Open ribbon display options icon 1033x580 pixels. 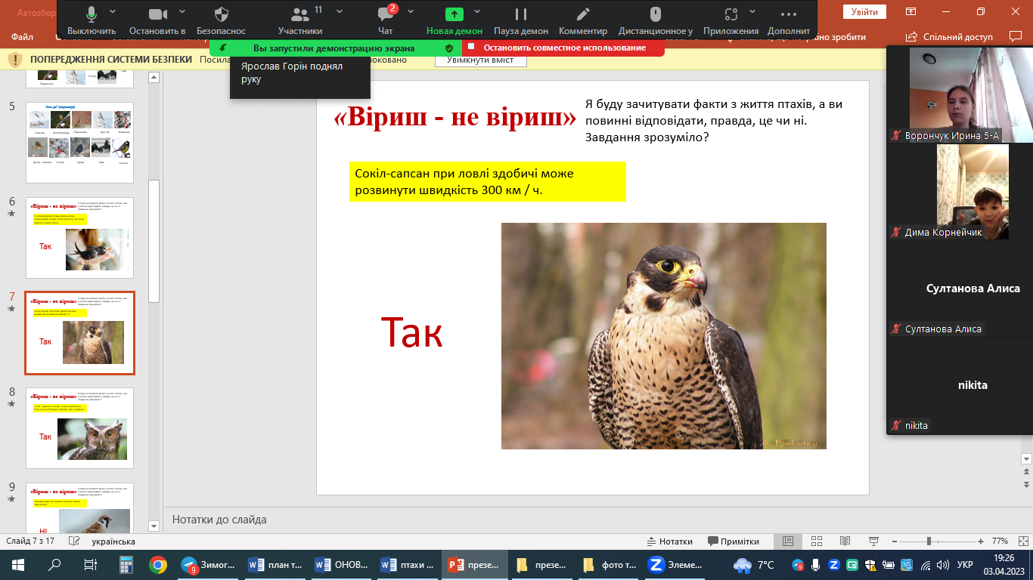click(911, 12)
